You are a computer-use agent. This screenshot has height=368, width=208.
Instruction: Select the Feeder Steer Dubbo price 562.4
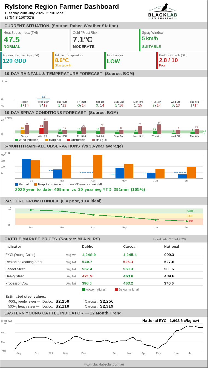87,269
